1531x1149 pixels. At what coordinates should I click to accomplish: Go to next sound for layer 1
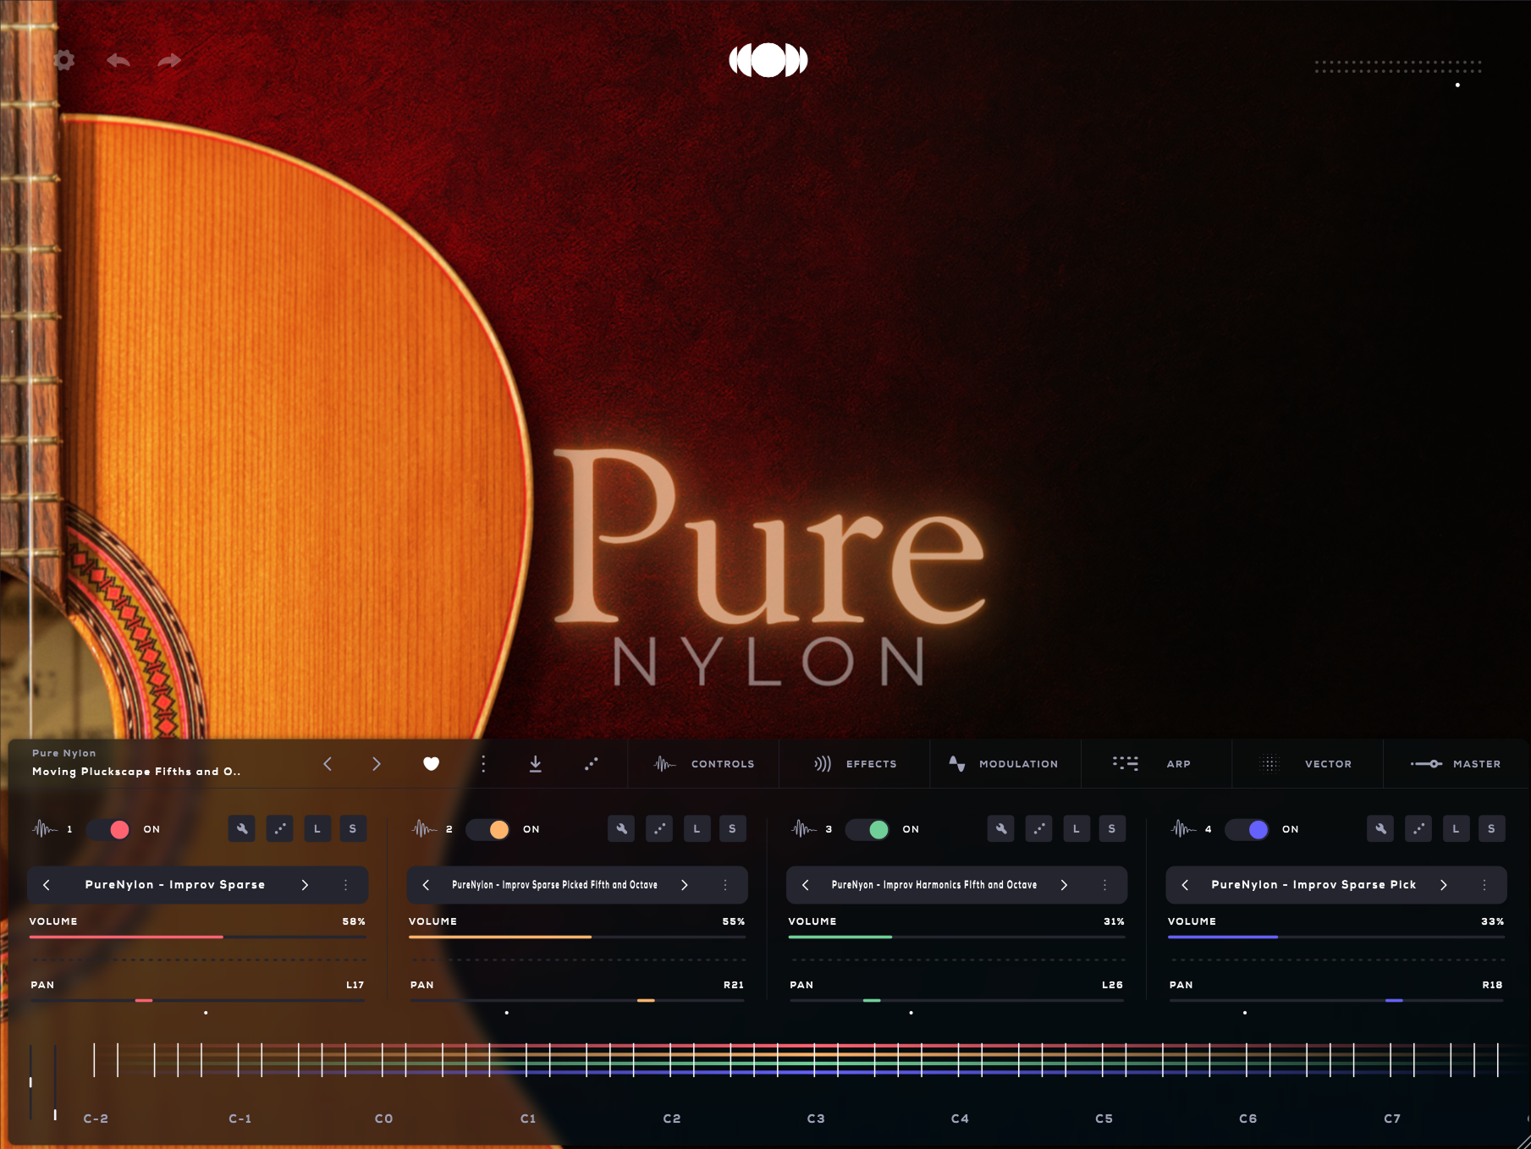[305, 885]
